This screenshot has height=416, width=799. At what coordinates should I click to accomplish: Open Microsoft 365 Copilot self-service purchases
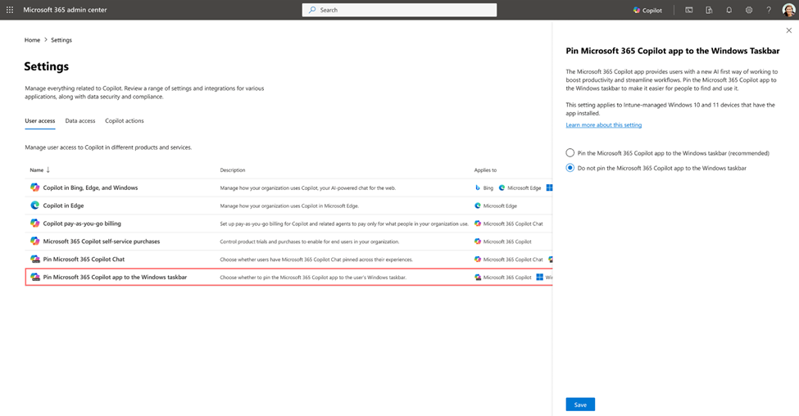[102, 242]
